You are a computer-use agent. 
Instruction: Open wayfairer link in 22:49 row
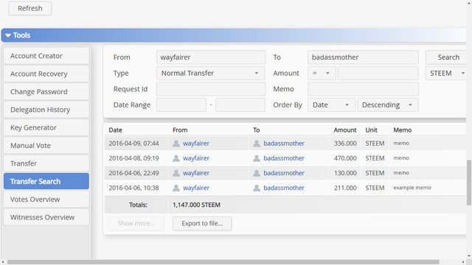196,173
